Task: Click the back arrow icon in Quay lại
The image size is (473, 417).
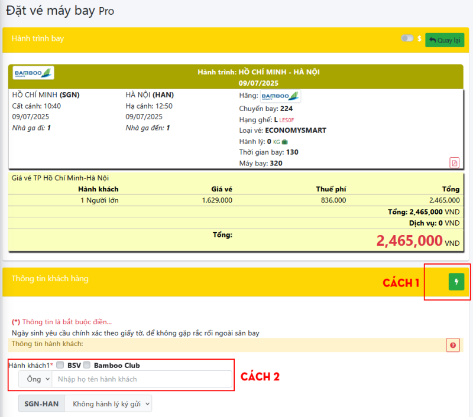Action: [x=432, y=40]
